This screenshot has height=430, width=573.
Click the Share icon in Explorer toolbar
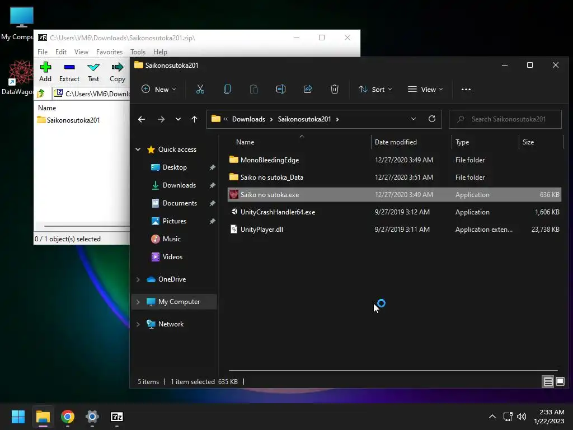(308, 89)
